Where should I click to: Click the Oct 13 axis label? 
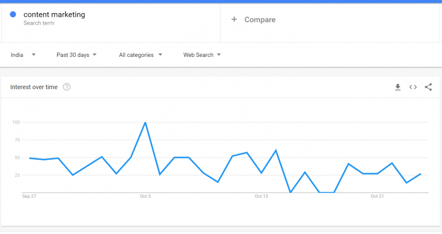pyautogui.click(x=261, y=196)
